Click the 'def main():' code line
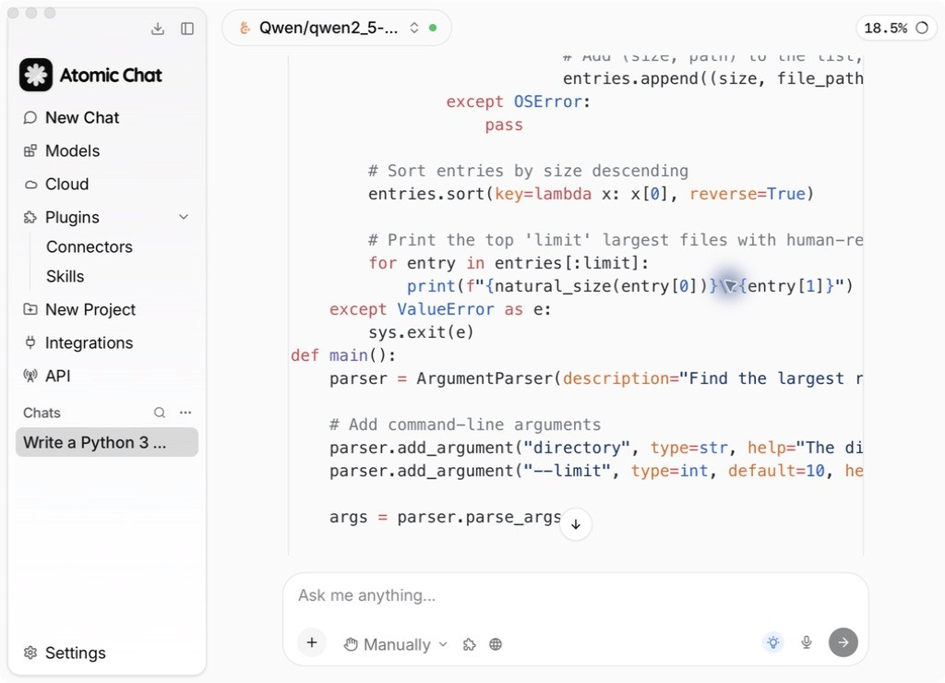The image size is (945, 683). coord(343,355)
